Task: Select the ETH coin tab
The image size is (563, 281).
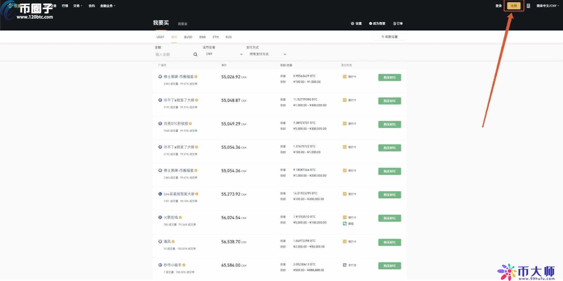Action: pos(216,37)
